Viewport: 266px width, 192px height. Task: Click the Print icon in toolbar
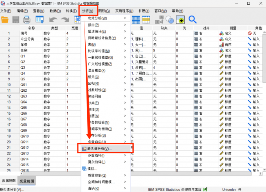(27, 20)
